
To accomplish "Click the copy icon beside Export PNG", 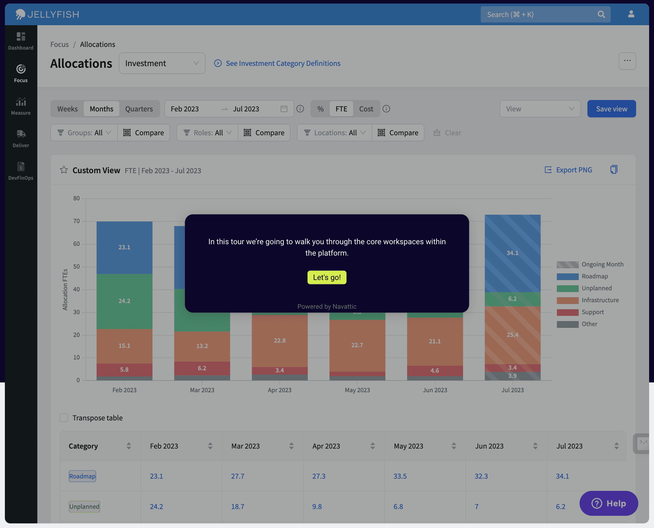I will pos(614,169).
